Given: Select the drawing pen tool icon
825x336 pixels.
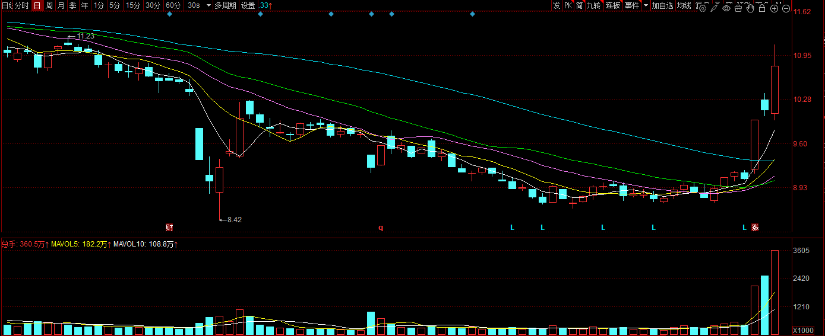Looking at the screenshot, I should point(715,8).
